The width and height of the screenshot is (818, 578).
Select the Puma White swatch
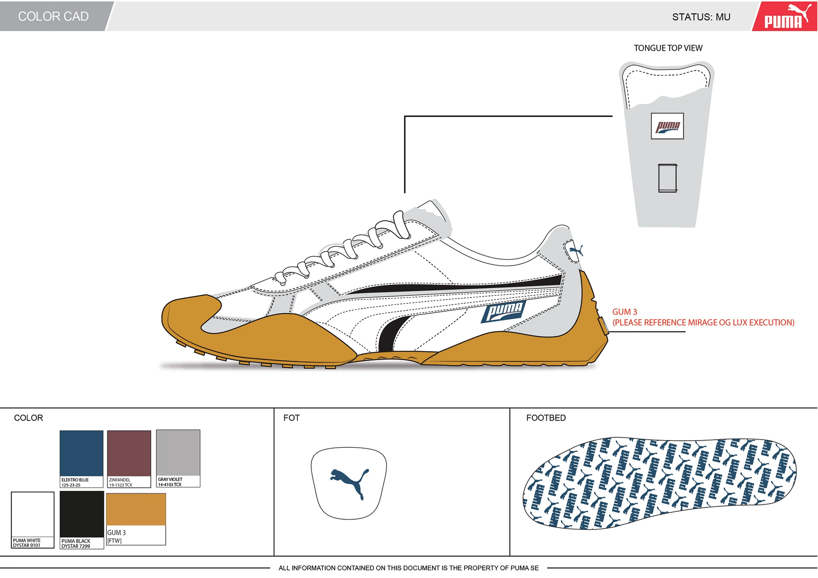[x=33, y=515]
